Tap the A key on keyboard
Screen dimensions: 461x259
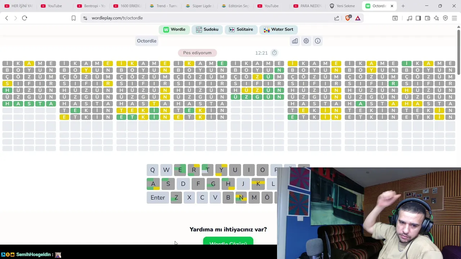click(153, 184)
